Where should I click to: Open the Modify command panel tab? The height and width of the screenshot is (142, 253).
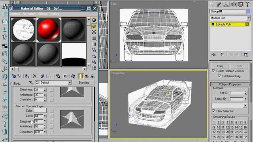[x=219, y=4]
